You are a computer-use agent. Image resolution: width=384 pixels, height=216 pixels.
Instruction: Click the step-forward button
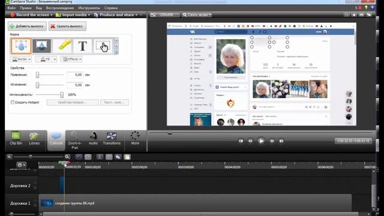point(272,141)
